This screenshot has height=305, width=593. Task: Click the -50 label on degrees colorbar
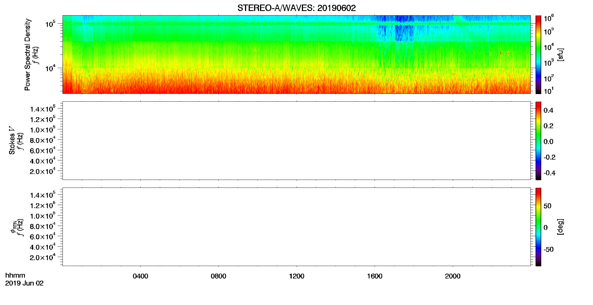(x=549, y=249)
